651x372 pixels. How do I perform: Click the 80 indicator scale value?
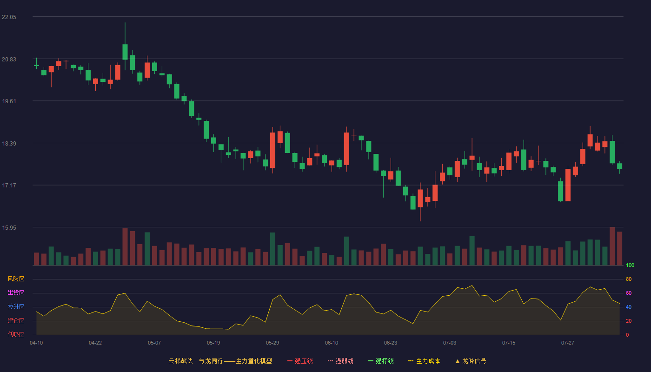pyautogui.click(x=629, y=279)
